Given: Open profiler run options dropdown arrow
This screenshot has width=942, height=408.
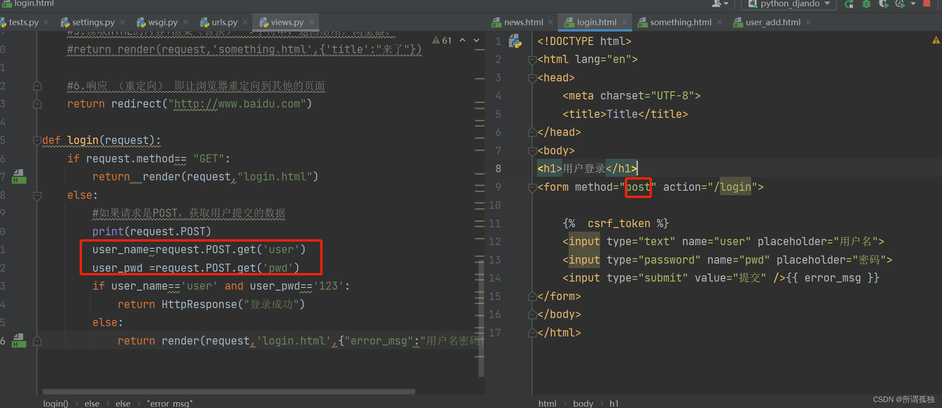Looking at the screenshot, I should coord(913,4).
